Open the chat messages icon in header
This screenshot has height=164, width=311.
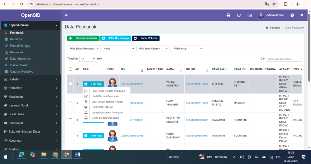(239, 15)
